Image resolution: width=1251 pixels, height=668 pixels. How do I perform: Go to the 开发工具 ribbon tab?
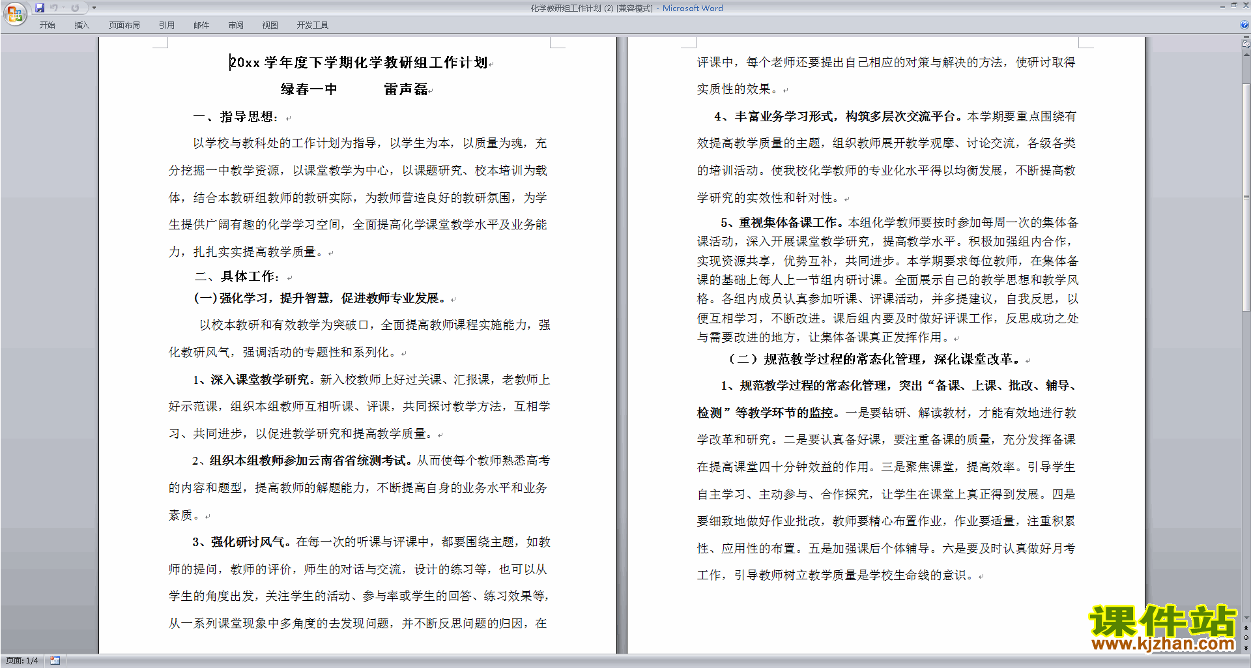pos(313,25)
